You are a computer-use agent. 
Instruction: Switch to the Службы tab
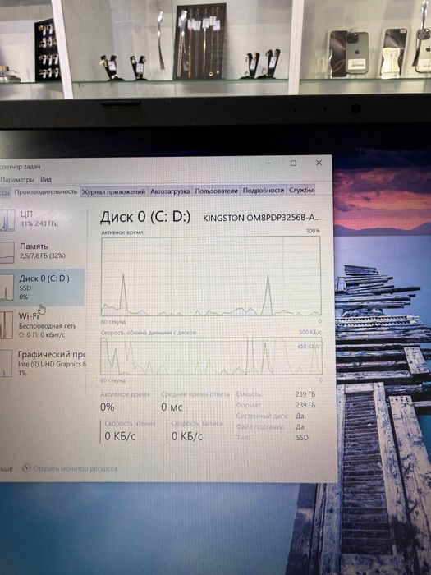tap(301, 190)
